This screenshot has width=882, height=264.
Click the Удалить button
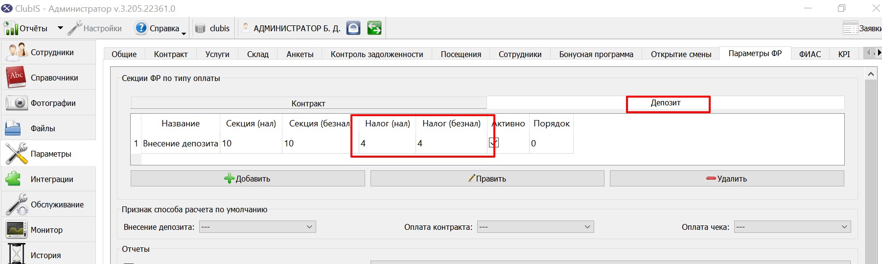727,179
